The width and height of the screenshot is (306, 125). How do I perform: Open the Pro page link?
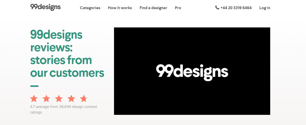pos(178,8)
